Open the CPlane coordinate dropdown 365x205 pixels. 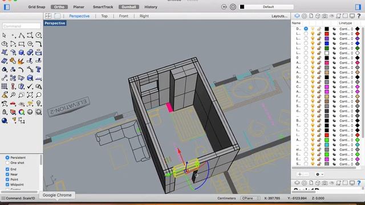coord(250,198)
